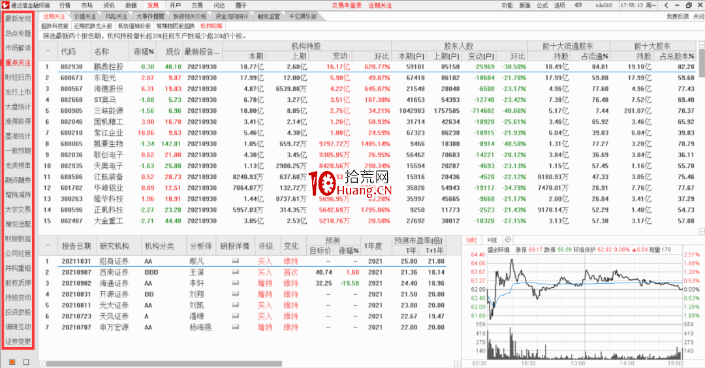Click the horizontal scrollbar thumb
Image resolution: width=705 pixels, height=368 pixels.
(x=164, y=363)
